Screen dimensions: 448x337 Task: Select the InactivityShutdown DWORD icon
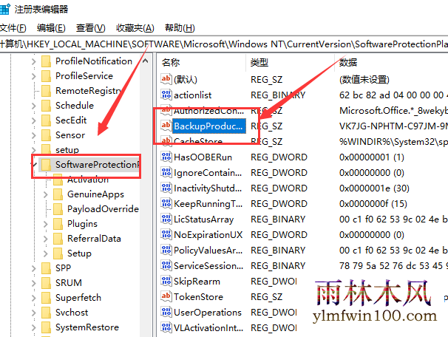[x=166, y=188]
